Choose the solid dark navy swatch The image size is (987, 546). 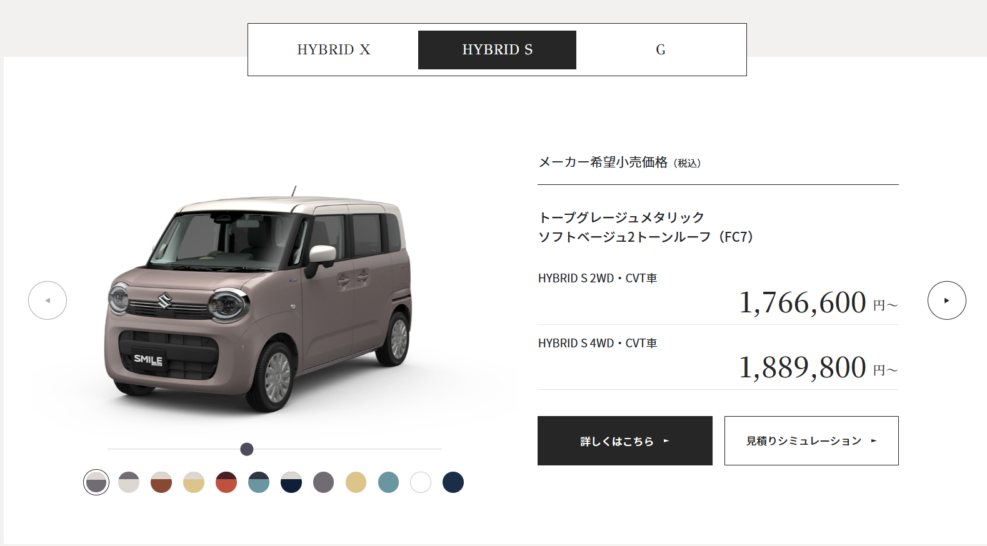click(453, 482)
